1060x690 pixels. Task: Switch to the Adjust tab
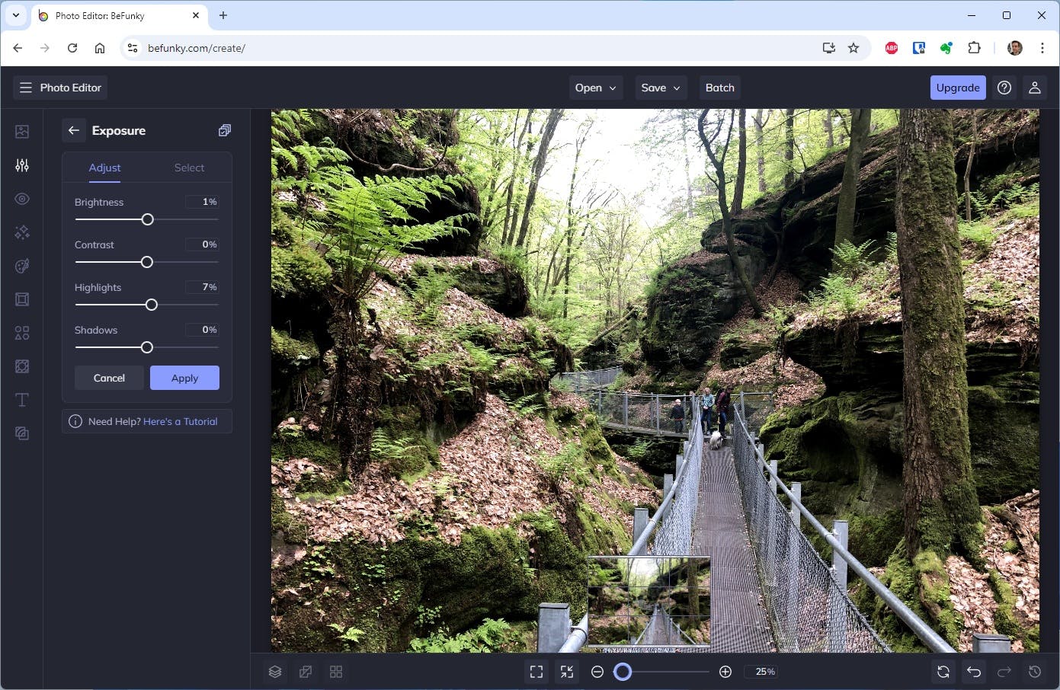point(104,168)
